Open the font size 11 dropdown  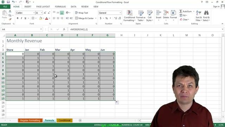(x=41, y=13)
